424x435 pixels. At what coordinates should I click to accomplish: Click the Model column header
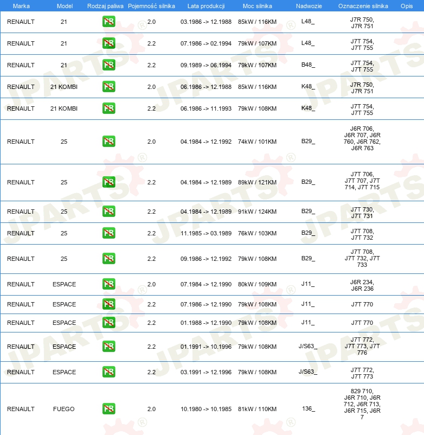tap(65, 6)
